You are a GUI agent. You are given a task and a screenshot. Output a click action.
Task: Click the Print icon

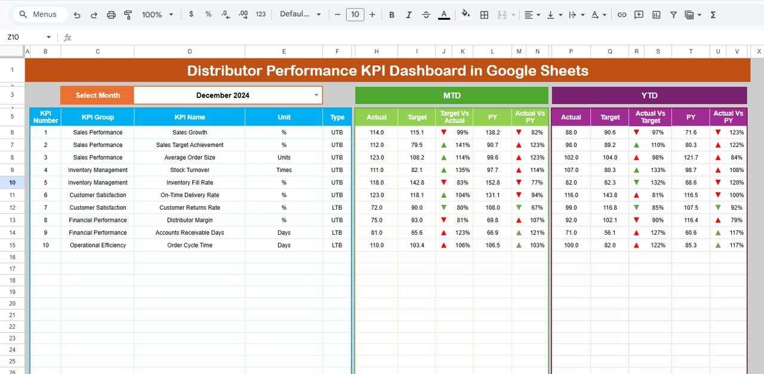coord(111,14)
